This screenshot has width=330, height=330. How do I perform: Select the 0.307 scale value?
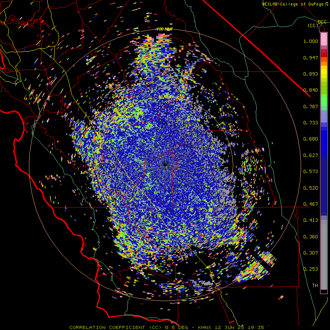point(311,253)
